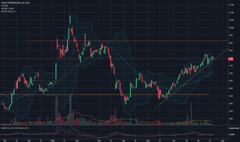Screen dimensions: 240x142
Task: Click the Nov date label on time axis
Action: tap(5, 140)
